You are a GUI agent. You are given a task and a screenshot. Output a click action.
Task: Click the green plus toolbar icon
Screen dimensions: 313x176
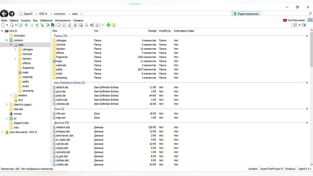coord(109,25)
